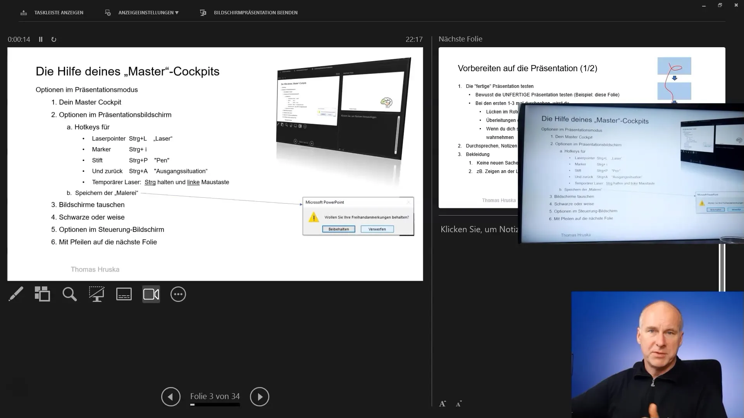The height and width of the screenshot is (418, 744).
Task: Click the notes area 'Klicken Sie, um Notiz'
Action: click(x=479, y=229)
